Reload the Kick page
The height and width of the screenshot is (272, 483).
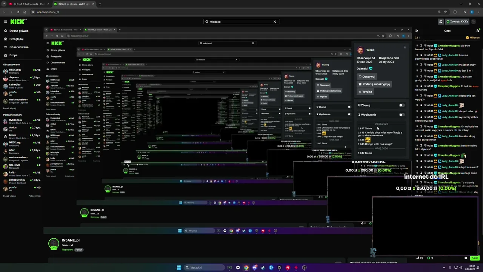click(18, 12)
